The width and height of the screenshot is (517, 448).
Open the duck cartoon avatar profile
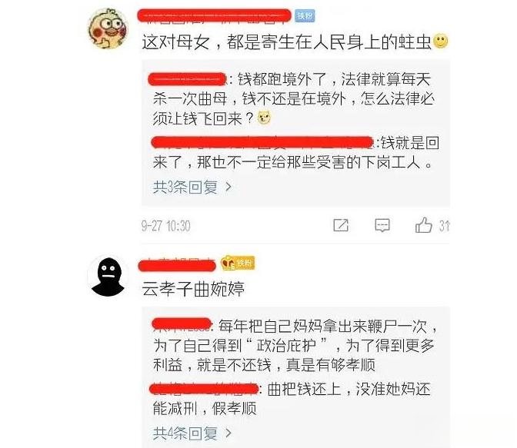tap(108, 29)
